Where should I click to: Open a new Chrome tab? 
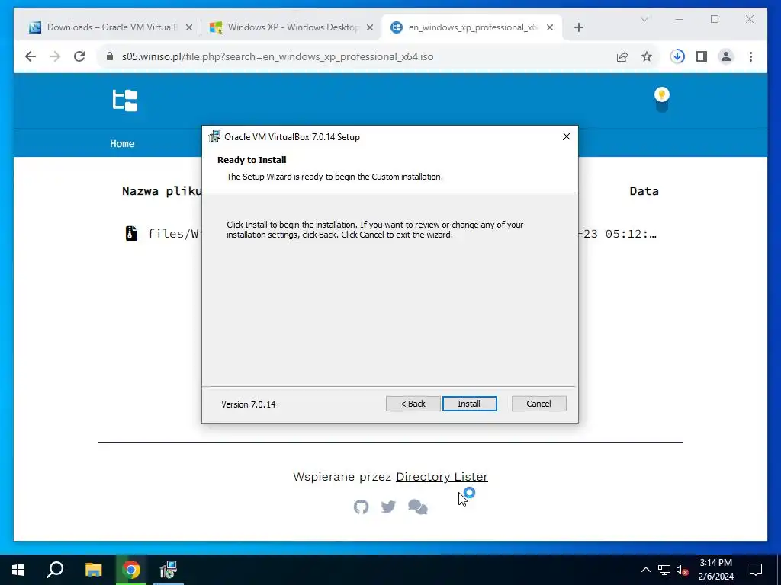tap(578, 27)
